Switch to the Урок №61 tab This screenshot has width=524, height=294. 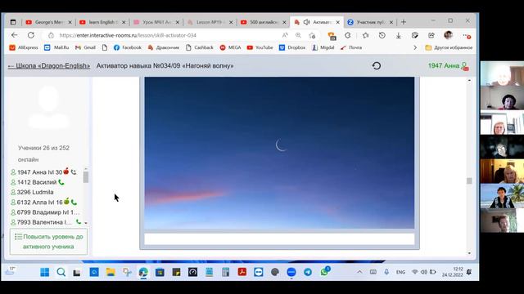(156, 22)
